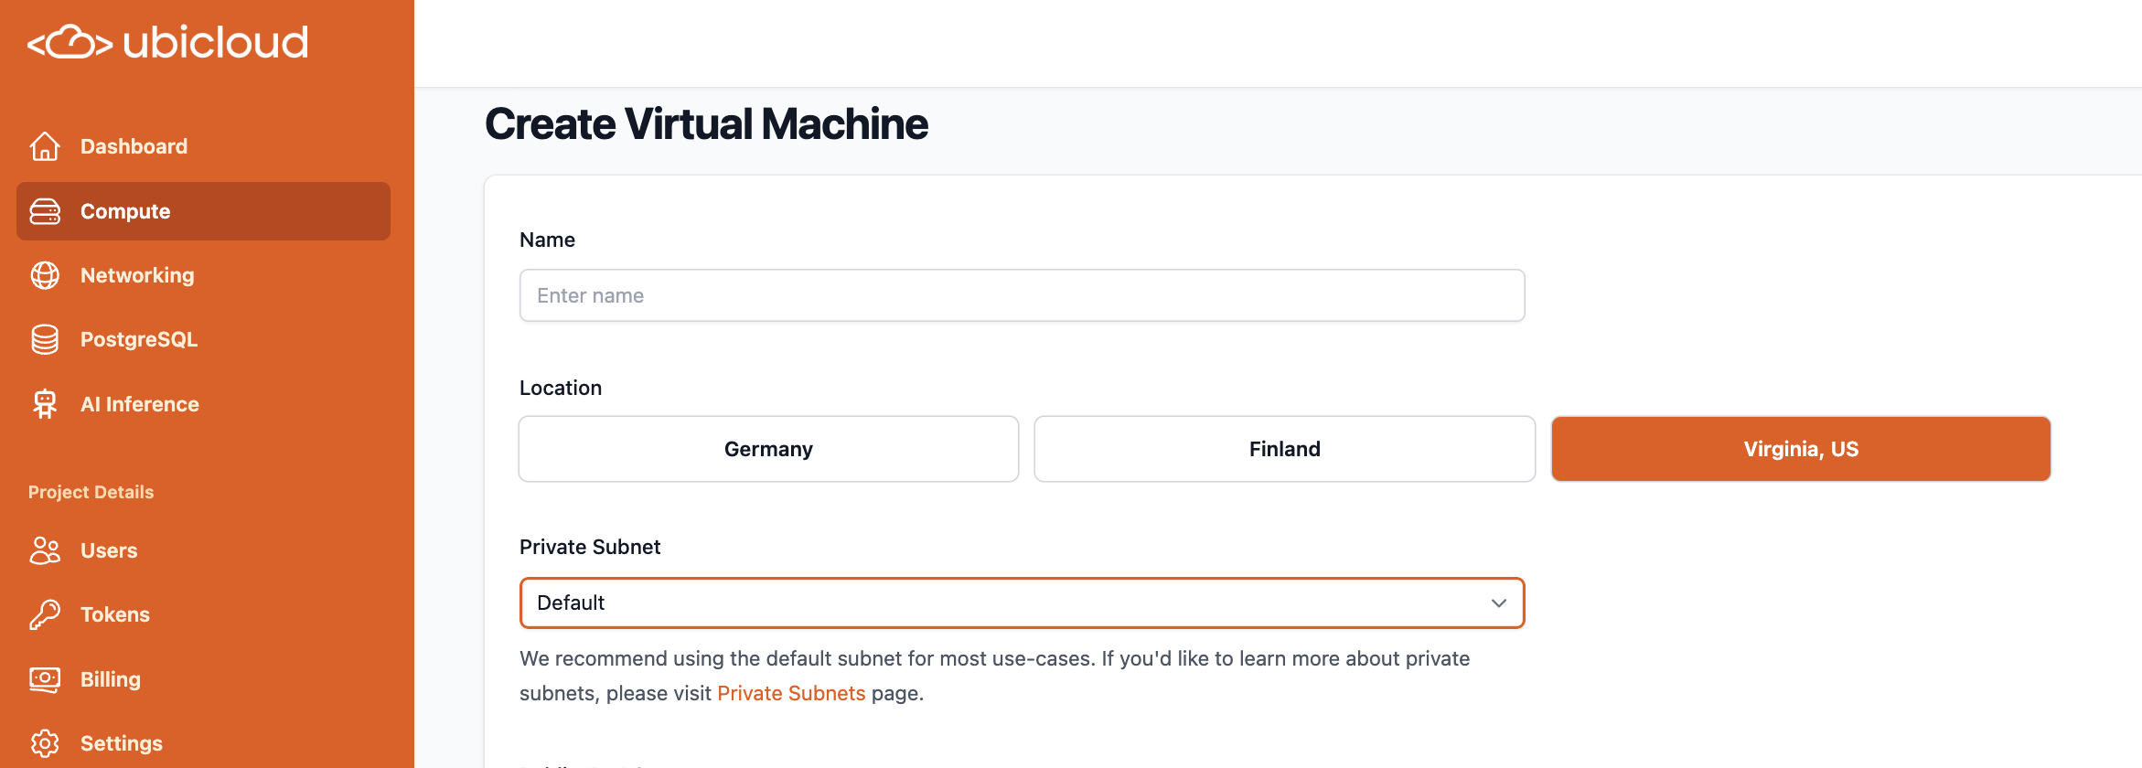This screenshot has height=768, width=2142.
Task: Click the Project Details label
Action: [x=91, y=492]
